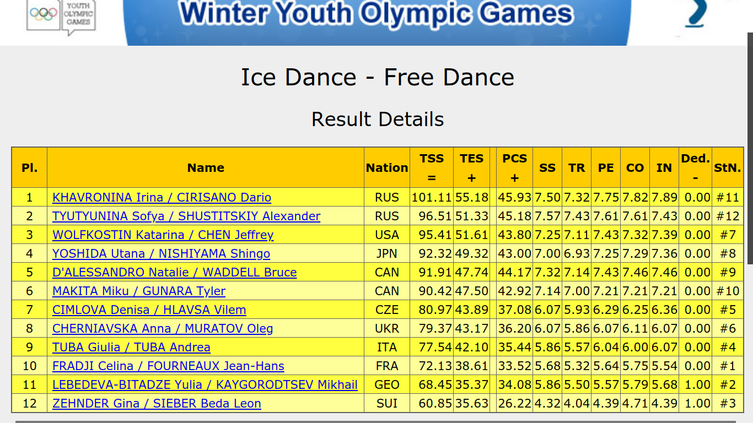Image resolution: width=753 pixels, height=423 pixels.
Task: Follow the TUBA Giulia / TUBA Andrea link
Action: pos(131,347)
